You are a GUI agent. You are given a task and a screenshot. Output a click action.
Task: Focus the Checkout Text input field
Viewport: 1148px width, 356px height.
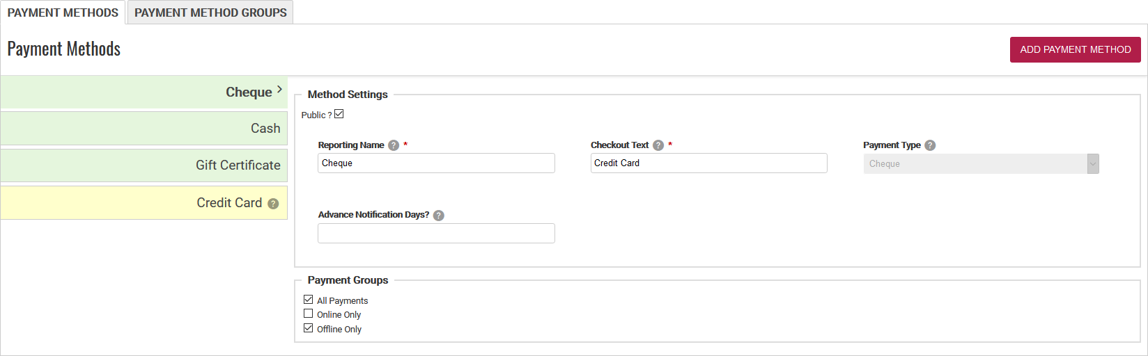[708, 163]
